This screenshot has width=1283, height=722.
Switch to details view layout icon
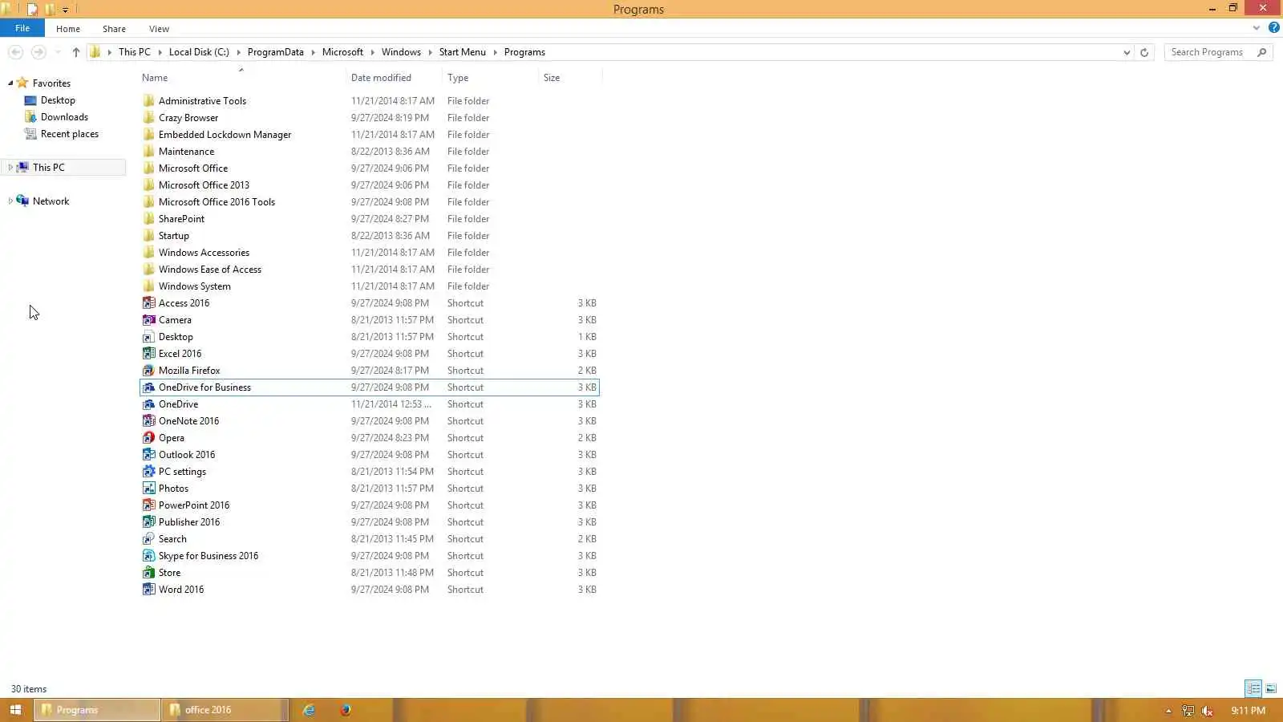1253,689
